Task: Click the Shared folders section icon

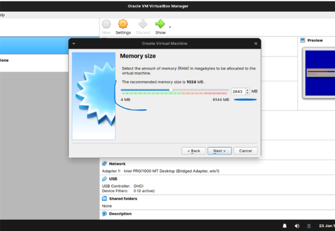Action: 104,198
